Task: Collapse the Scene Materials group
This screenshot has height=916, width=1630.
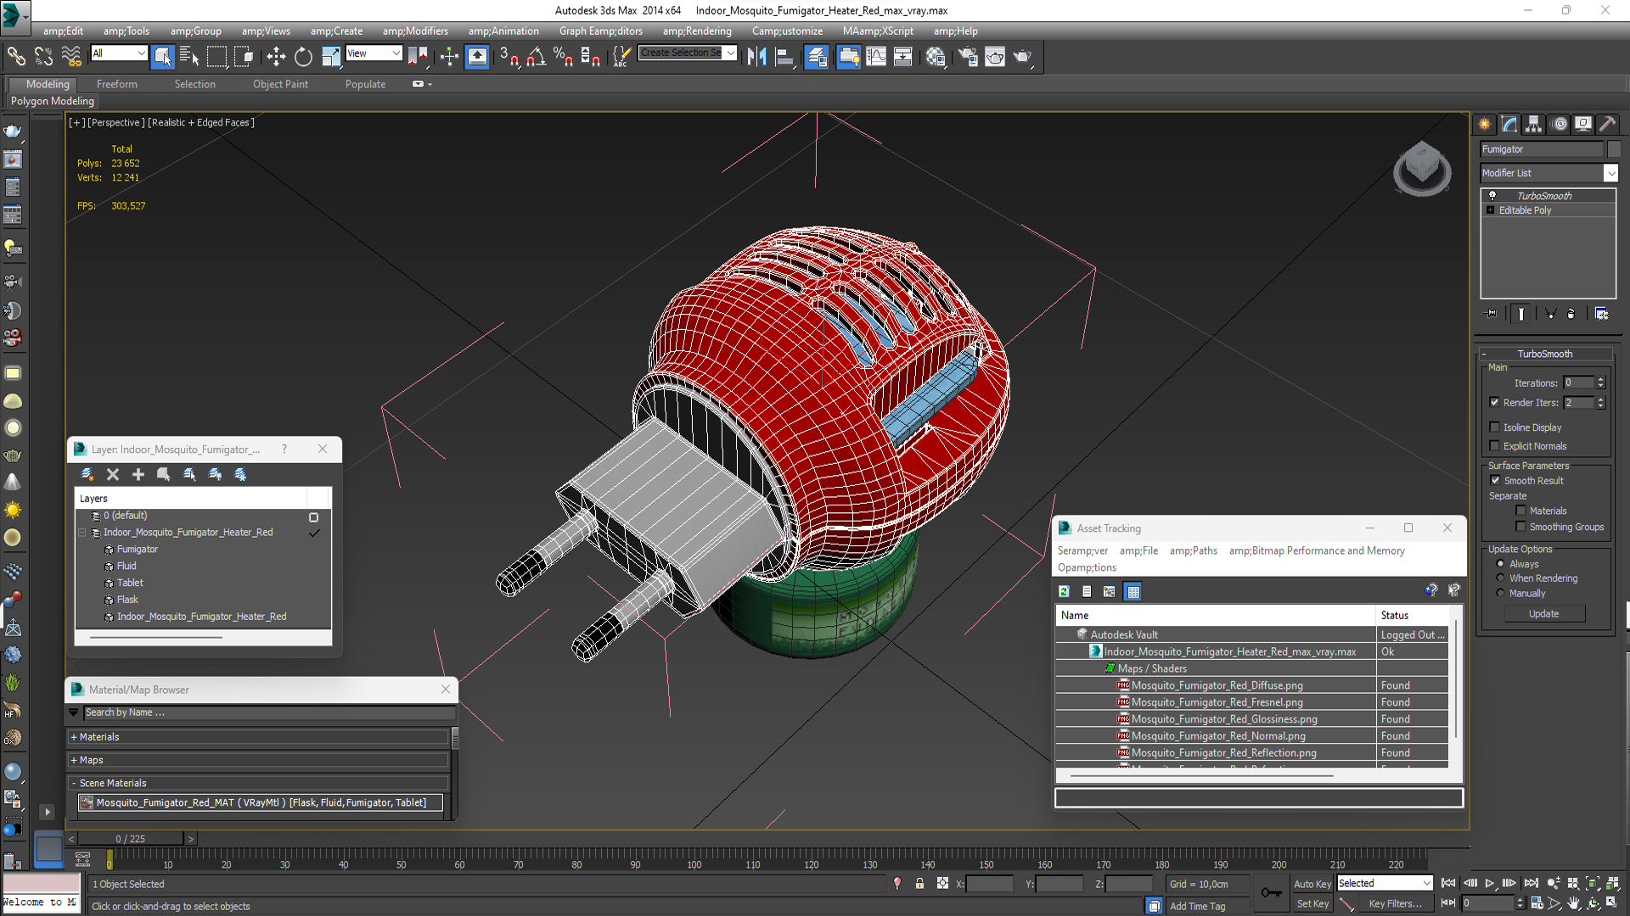Action: pyautogui.click(x=259, y=783)
